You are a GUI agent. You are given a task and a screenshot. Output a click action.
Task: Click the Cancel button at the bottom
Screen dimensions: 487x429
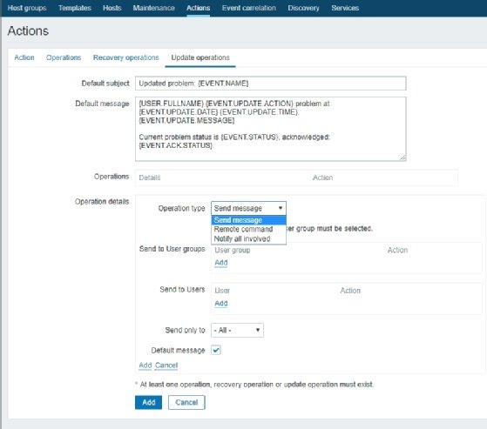(186, 403)
